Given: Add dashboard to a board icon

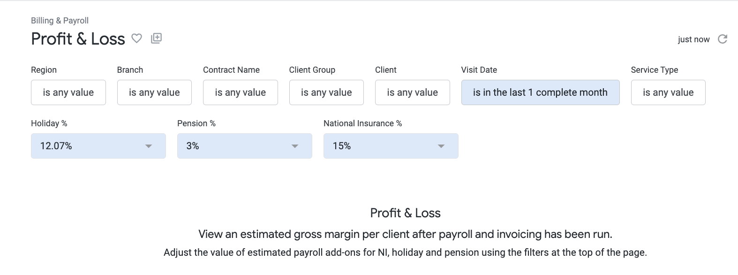Looking at the screenshot, I should click(156, 38).
